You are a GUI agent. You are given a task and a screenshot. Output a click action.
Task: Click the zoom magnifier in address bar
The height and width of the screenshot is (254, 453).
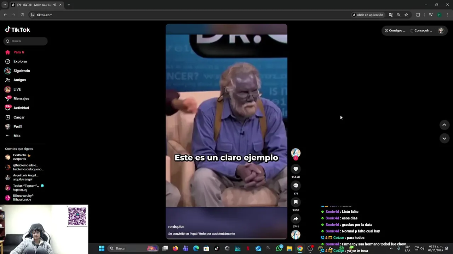tap(398, 15)
